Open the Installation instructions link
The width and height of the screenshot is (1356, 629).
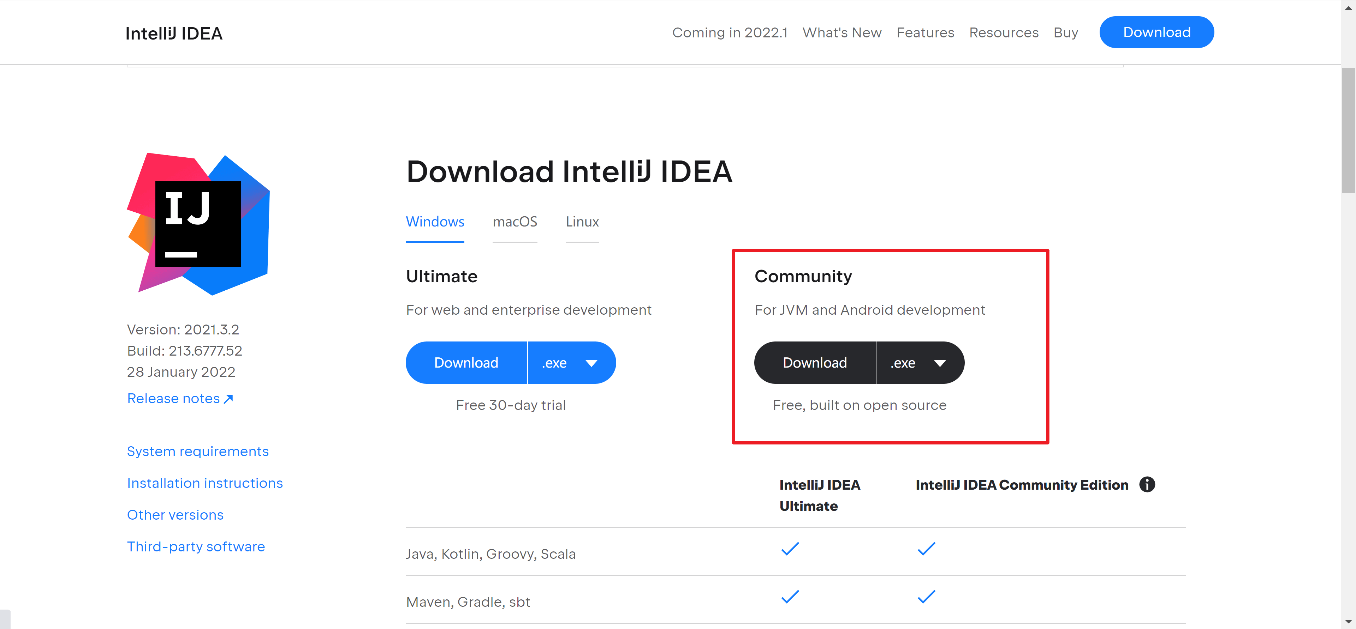pos(204,483)
